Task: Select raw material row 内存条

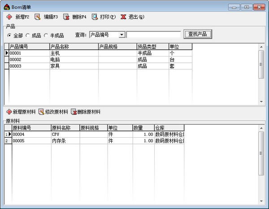Action: (65, 140)
